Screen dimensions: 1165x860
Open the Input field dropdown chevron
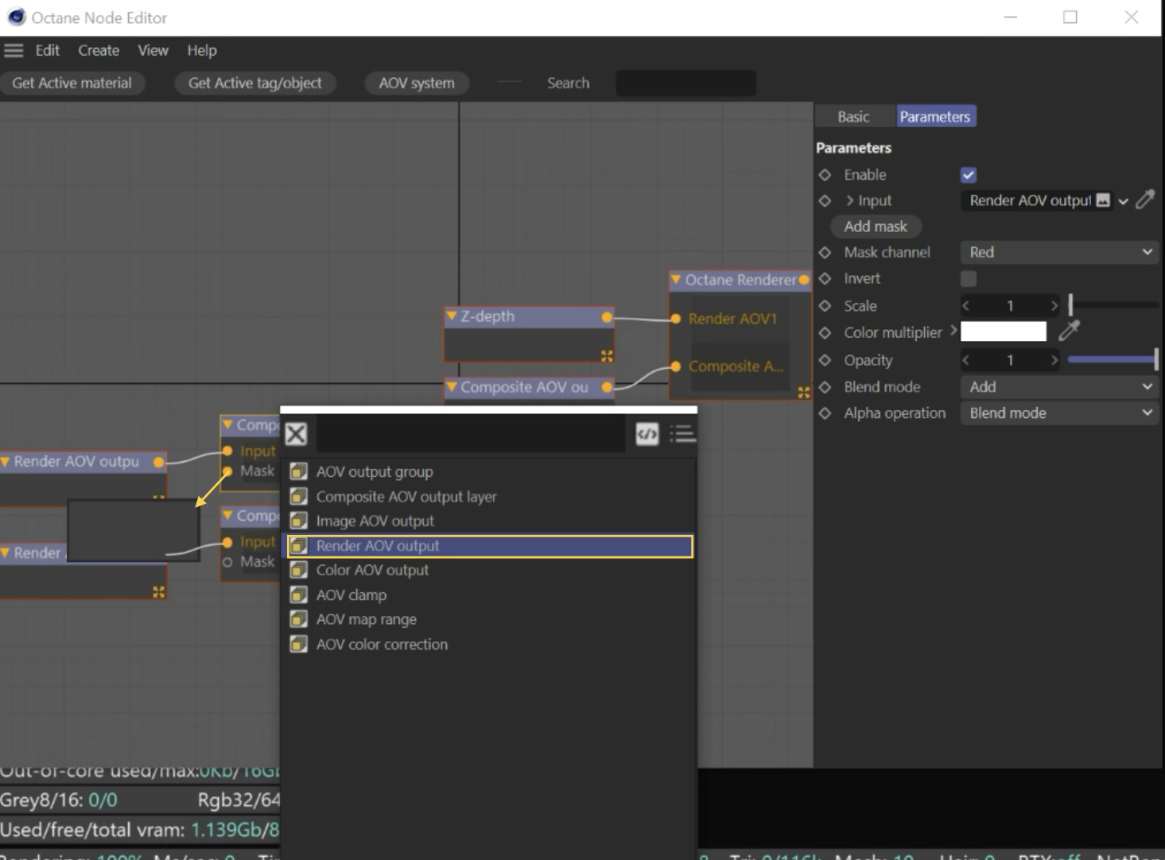(1123, 201)
